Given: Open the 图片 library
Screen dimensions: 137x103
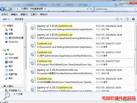Looking at the screenshot, I should tap(9, 66).
